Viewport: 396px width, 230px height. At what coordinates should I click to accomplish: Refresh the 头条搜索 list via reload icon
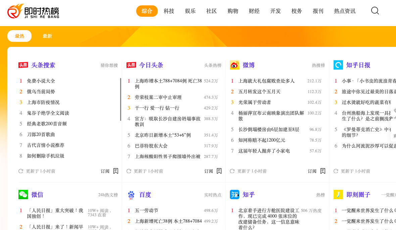(x=21, y=171)
